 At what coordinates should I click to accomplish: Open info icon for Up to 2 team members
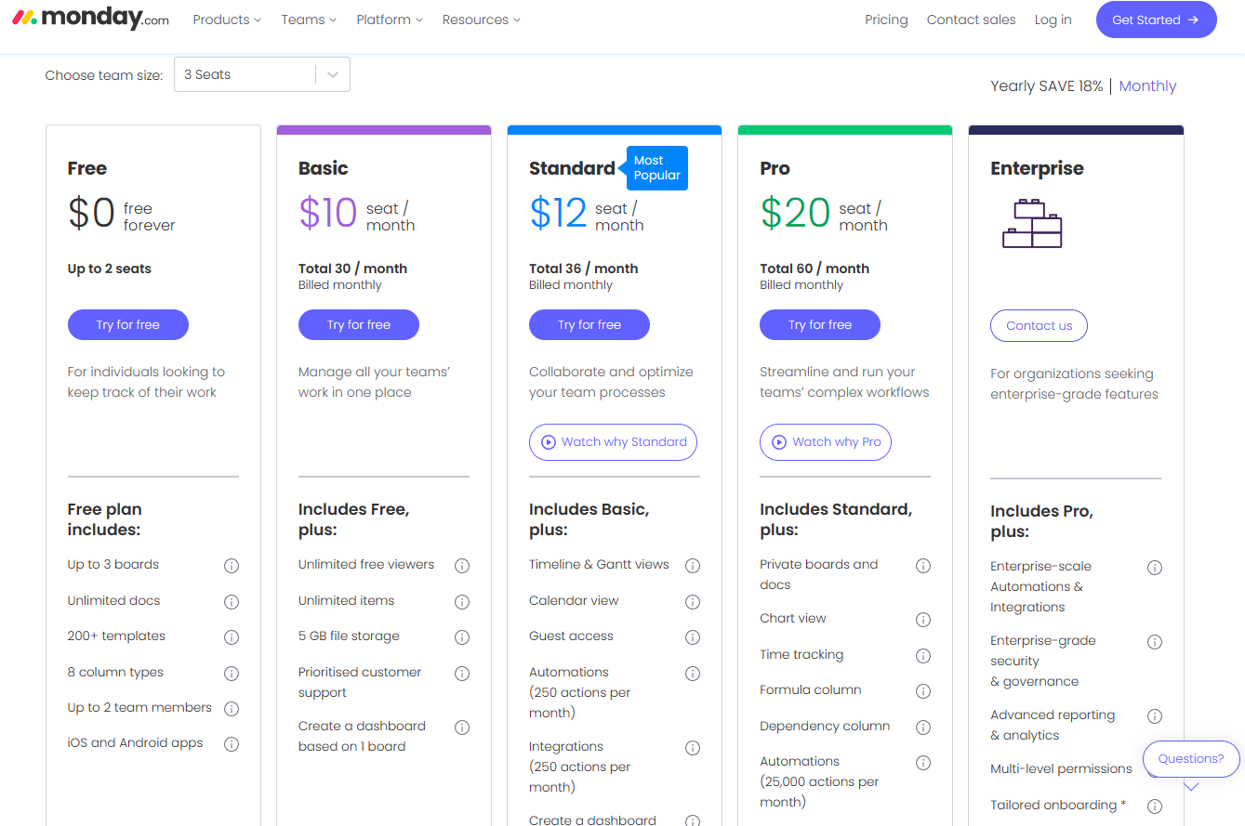232,709
